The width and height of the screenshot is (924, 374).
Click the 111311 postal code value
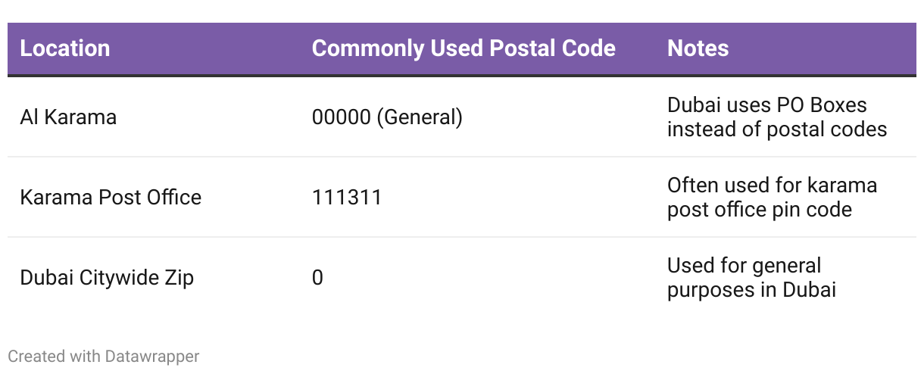(x=347, y=198)
